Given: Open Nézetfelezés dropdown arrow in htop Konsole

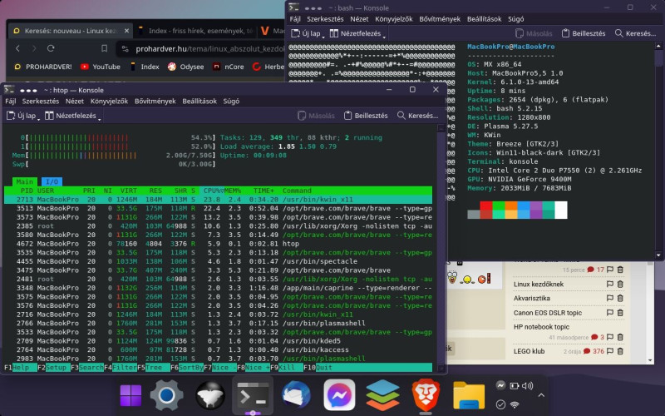Looking at the screenshot, I should [x=100, y=120].
